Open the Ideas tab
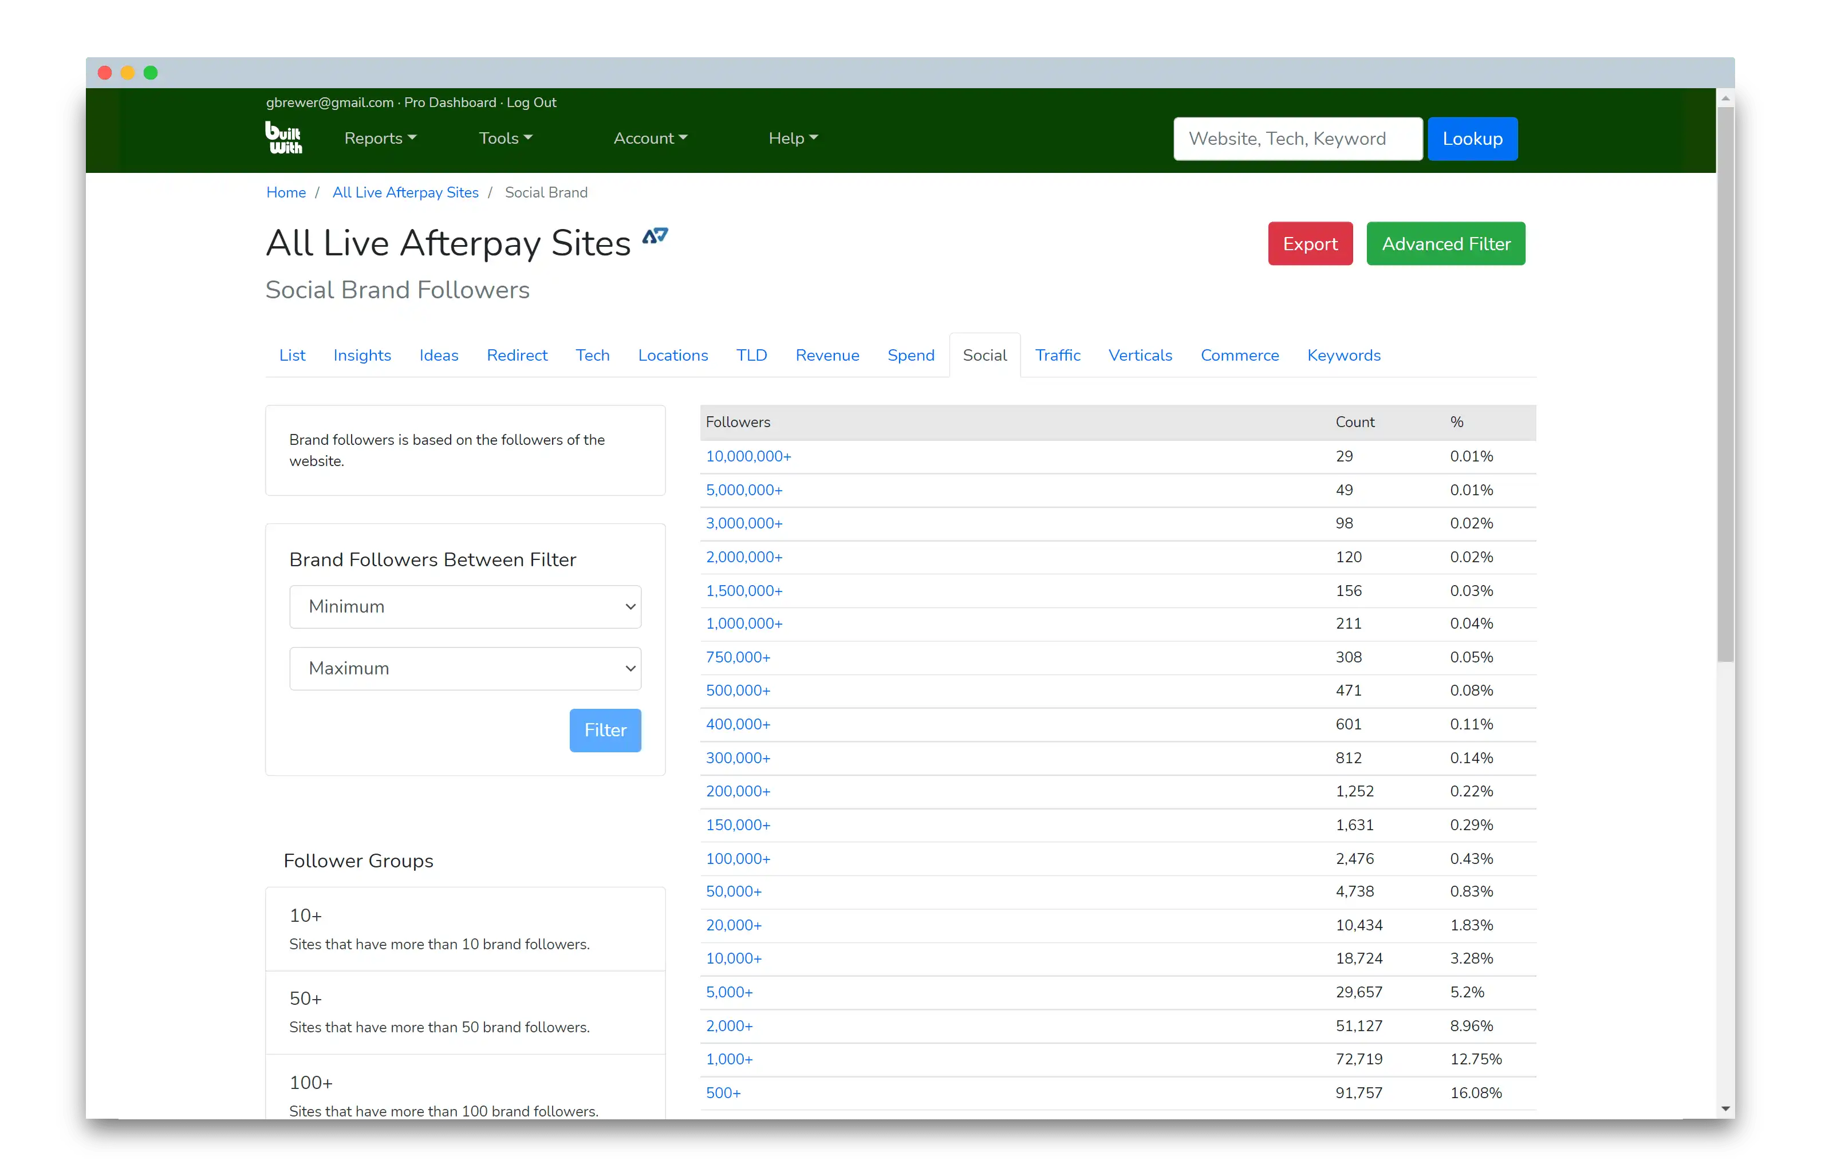The width and height of the screenshot is (1821, 1176). 438,355
